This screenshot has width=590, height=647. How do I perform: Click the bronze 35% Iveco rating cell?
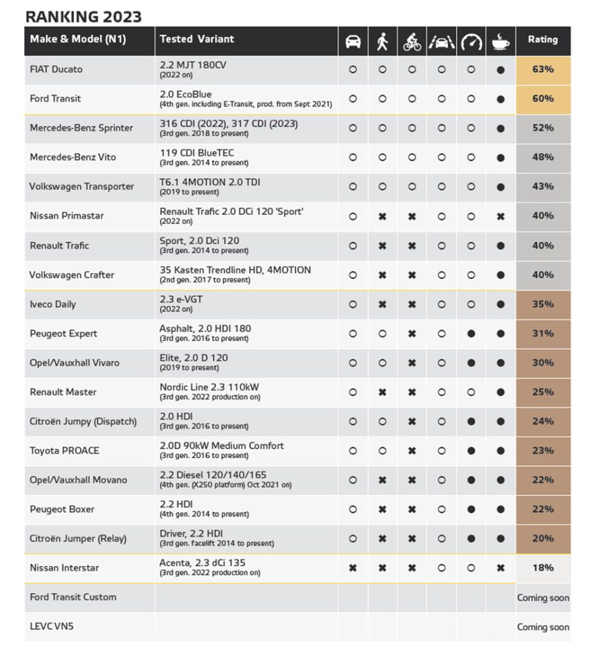point(543,305)
